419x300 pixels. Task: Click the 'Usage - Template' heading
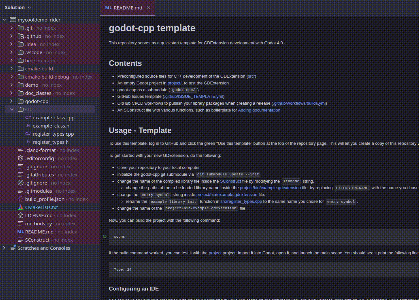pos(140,130)
